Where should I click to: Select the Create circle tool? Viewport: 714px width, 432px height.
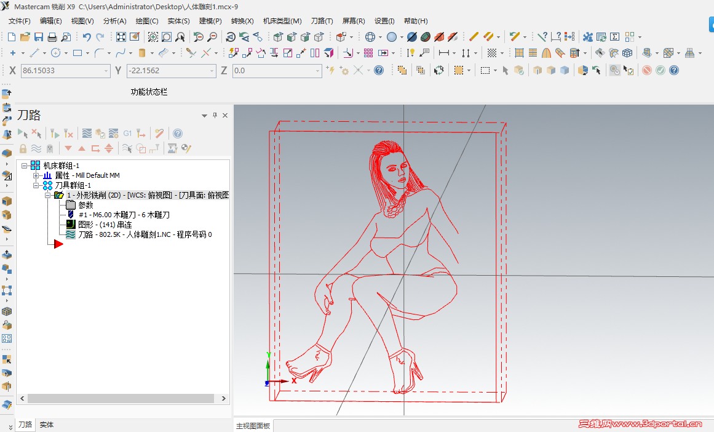(56, 54)
